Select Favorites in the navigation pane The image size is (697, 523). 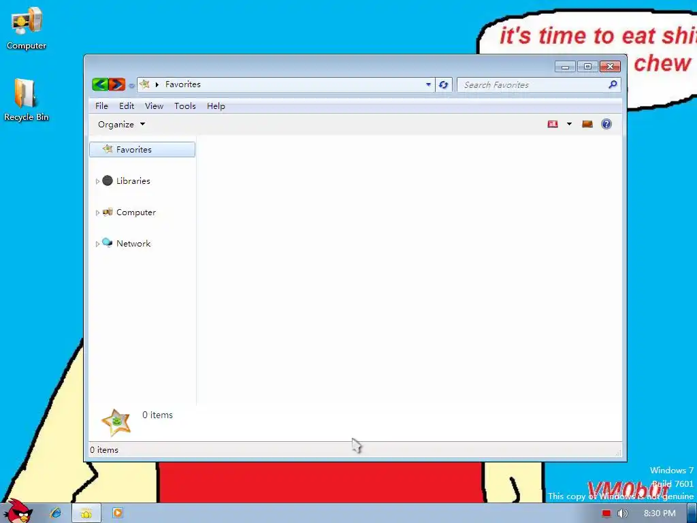(142, 149)
